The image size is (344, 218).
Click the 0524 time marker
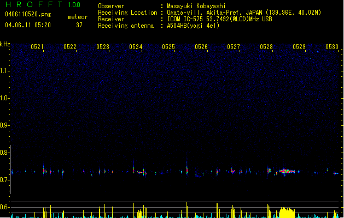click(x=136, y=47)
